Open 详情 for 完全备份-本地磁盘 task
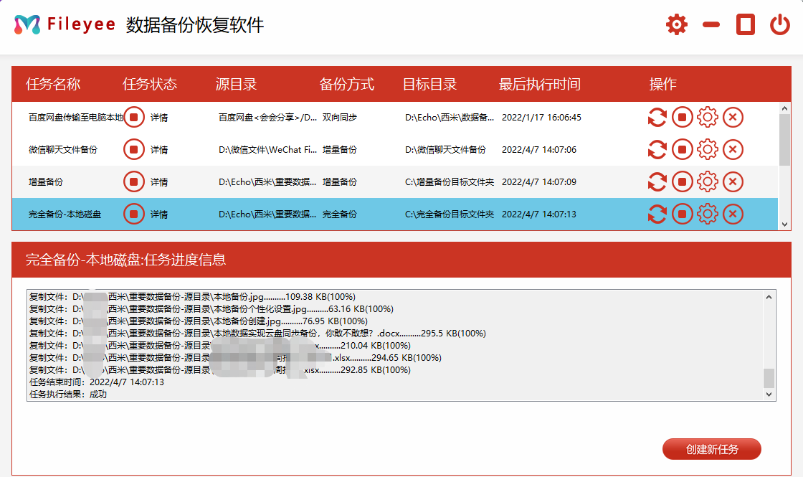Screen dimensions: 803x477 [x=159, y=214]
